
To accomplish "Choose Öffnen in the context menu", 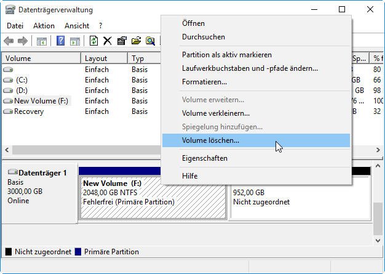I will (256, 23).
